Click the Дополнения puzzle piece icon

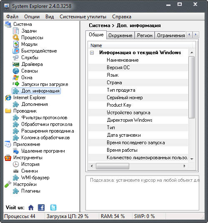16,104
